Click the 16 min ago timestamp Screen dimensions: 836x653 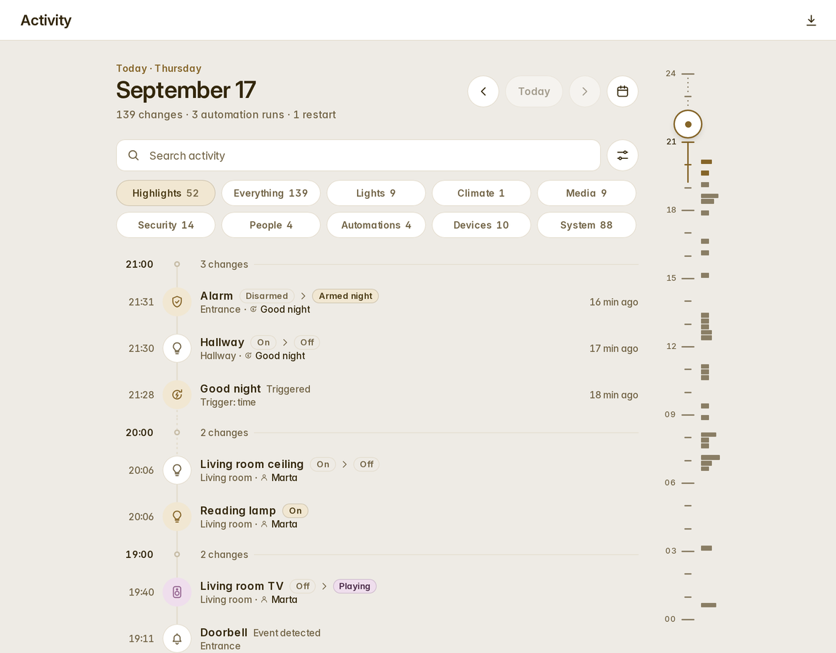pyautogui.click(x=614, y=303)
